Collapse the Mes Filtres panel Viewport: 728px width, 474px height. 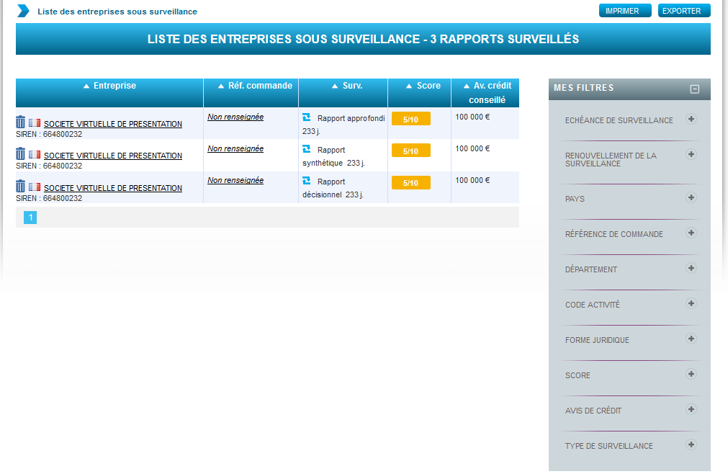(x=694, y=89)
